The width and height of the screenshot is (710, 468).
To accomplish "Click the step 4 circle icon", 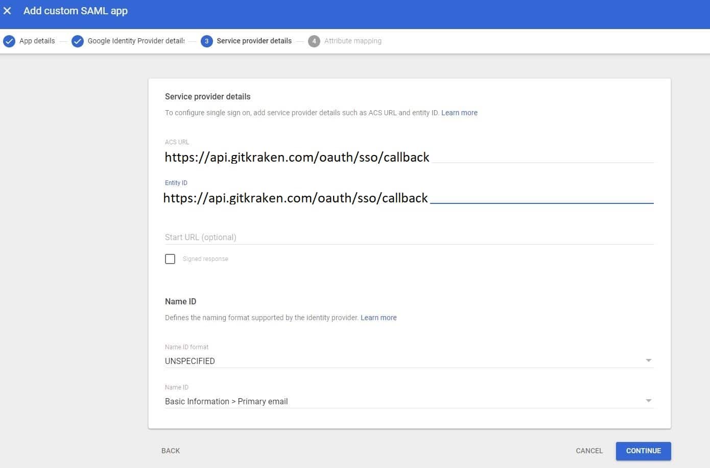I will (314, 41).
